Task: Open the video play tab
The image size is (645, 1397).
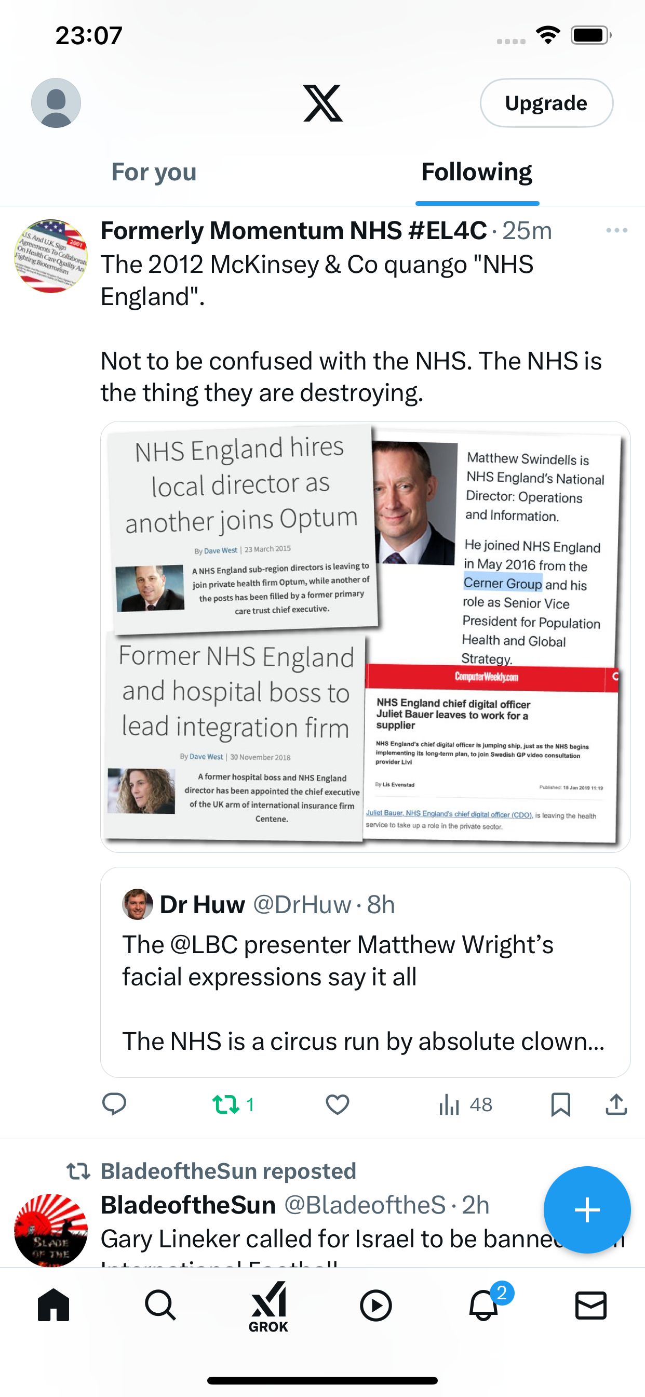Action: (x=375, y=1305)
